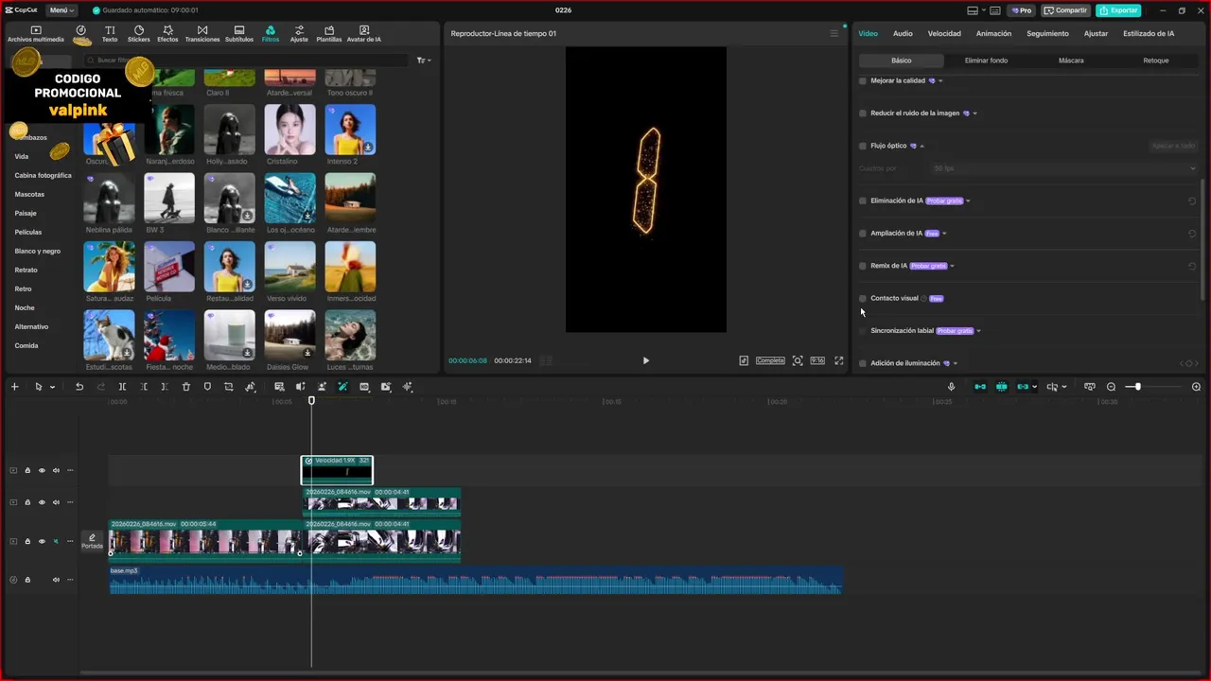Switch to the Velocidad tab
The height and width of the screenshot is (681, 1211).
(x=944, y=33)
